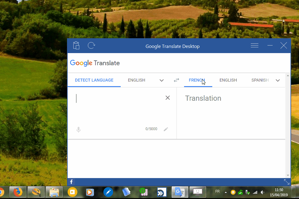The image size is (299, 199).
Task: Click the scrollbar down arrow
Action: click(288, 175)
